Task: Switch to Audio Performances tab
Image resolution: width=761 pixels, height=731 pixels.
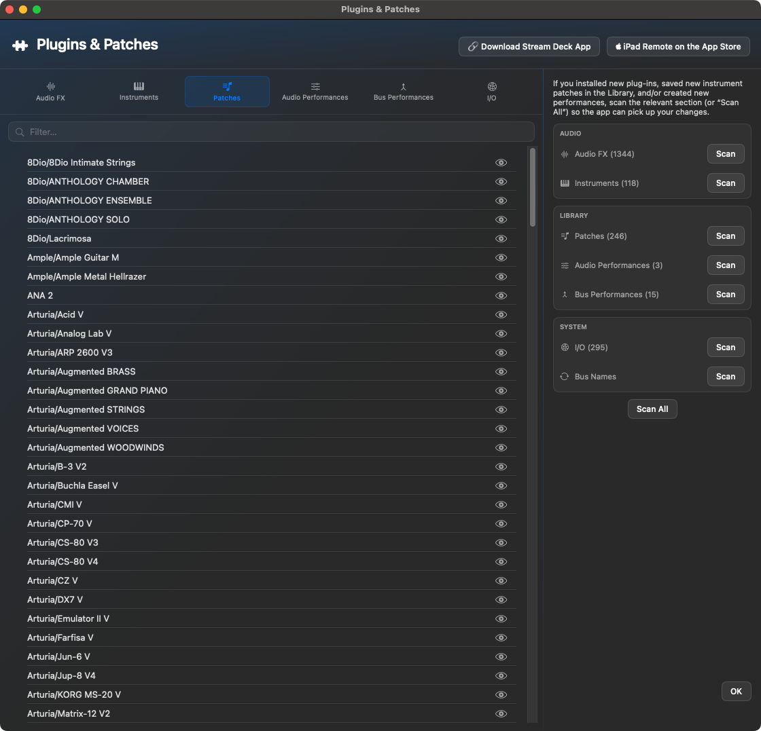Action: (x=315, y=92)
